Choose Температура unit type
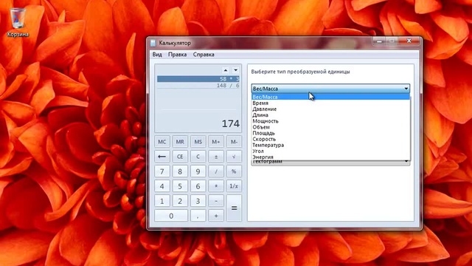Image resolution: width=472 pixels, height=266 pixels. coord(330,145)
